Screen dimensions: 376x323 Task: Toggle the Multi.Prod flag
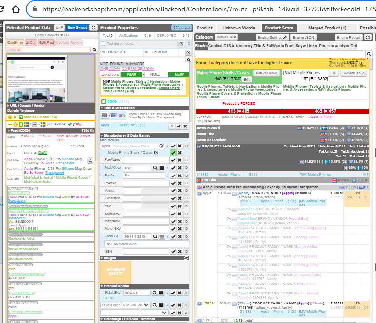click(x=46, y=43)
